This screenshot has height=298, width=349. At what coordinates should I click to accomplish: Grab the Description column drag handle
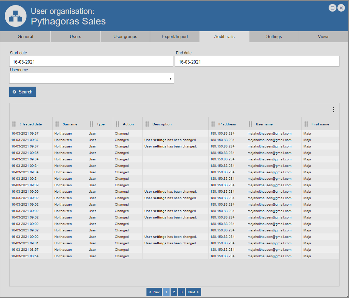[x=147, y=124]
